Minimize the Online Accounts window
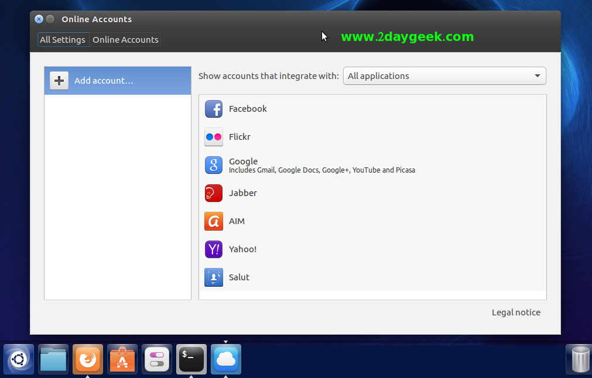This screenshot has height=378, width=592. pyautogui.click(x=50, y=19)
